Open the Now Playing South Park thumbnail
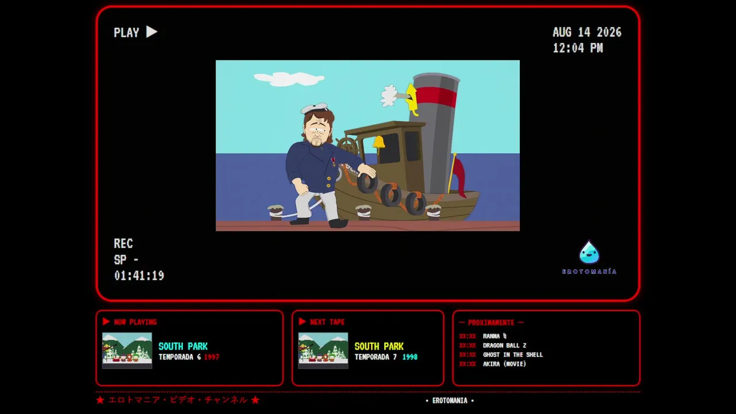 click(x=127, y=350)
